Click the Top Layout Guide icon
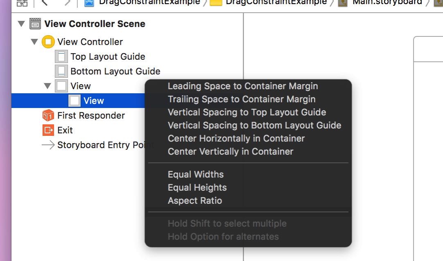Viewport: 443px width, 261px height. [61, 56]
